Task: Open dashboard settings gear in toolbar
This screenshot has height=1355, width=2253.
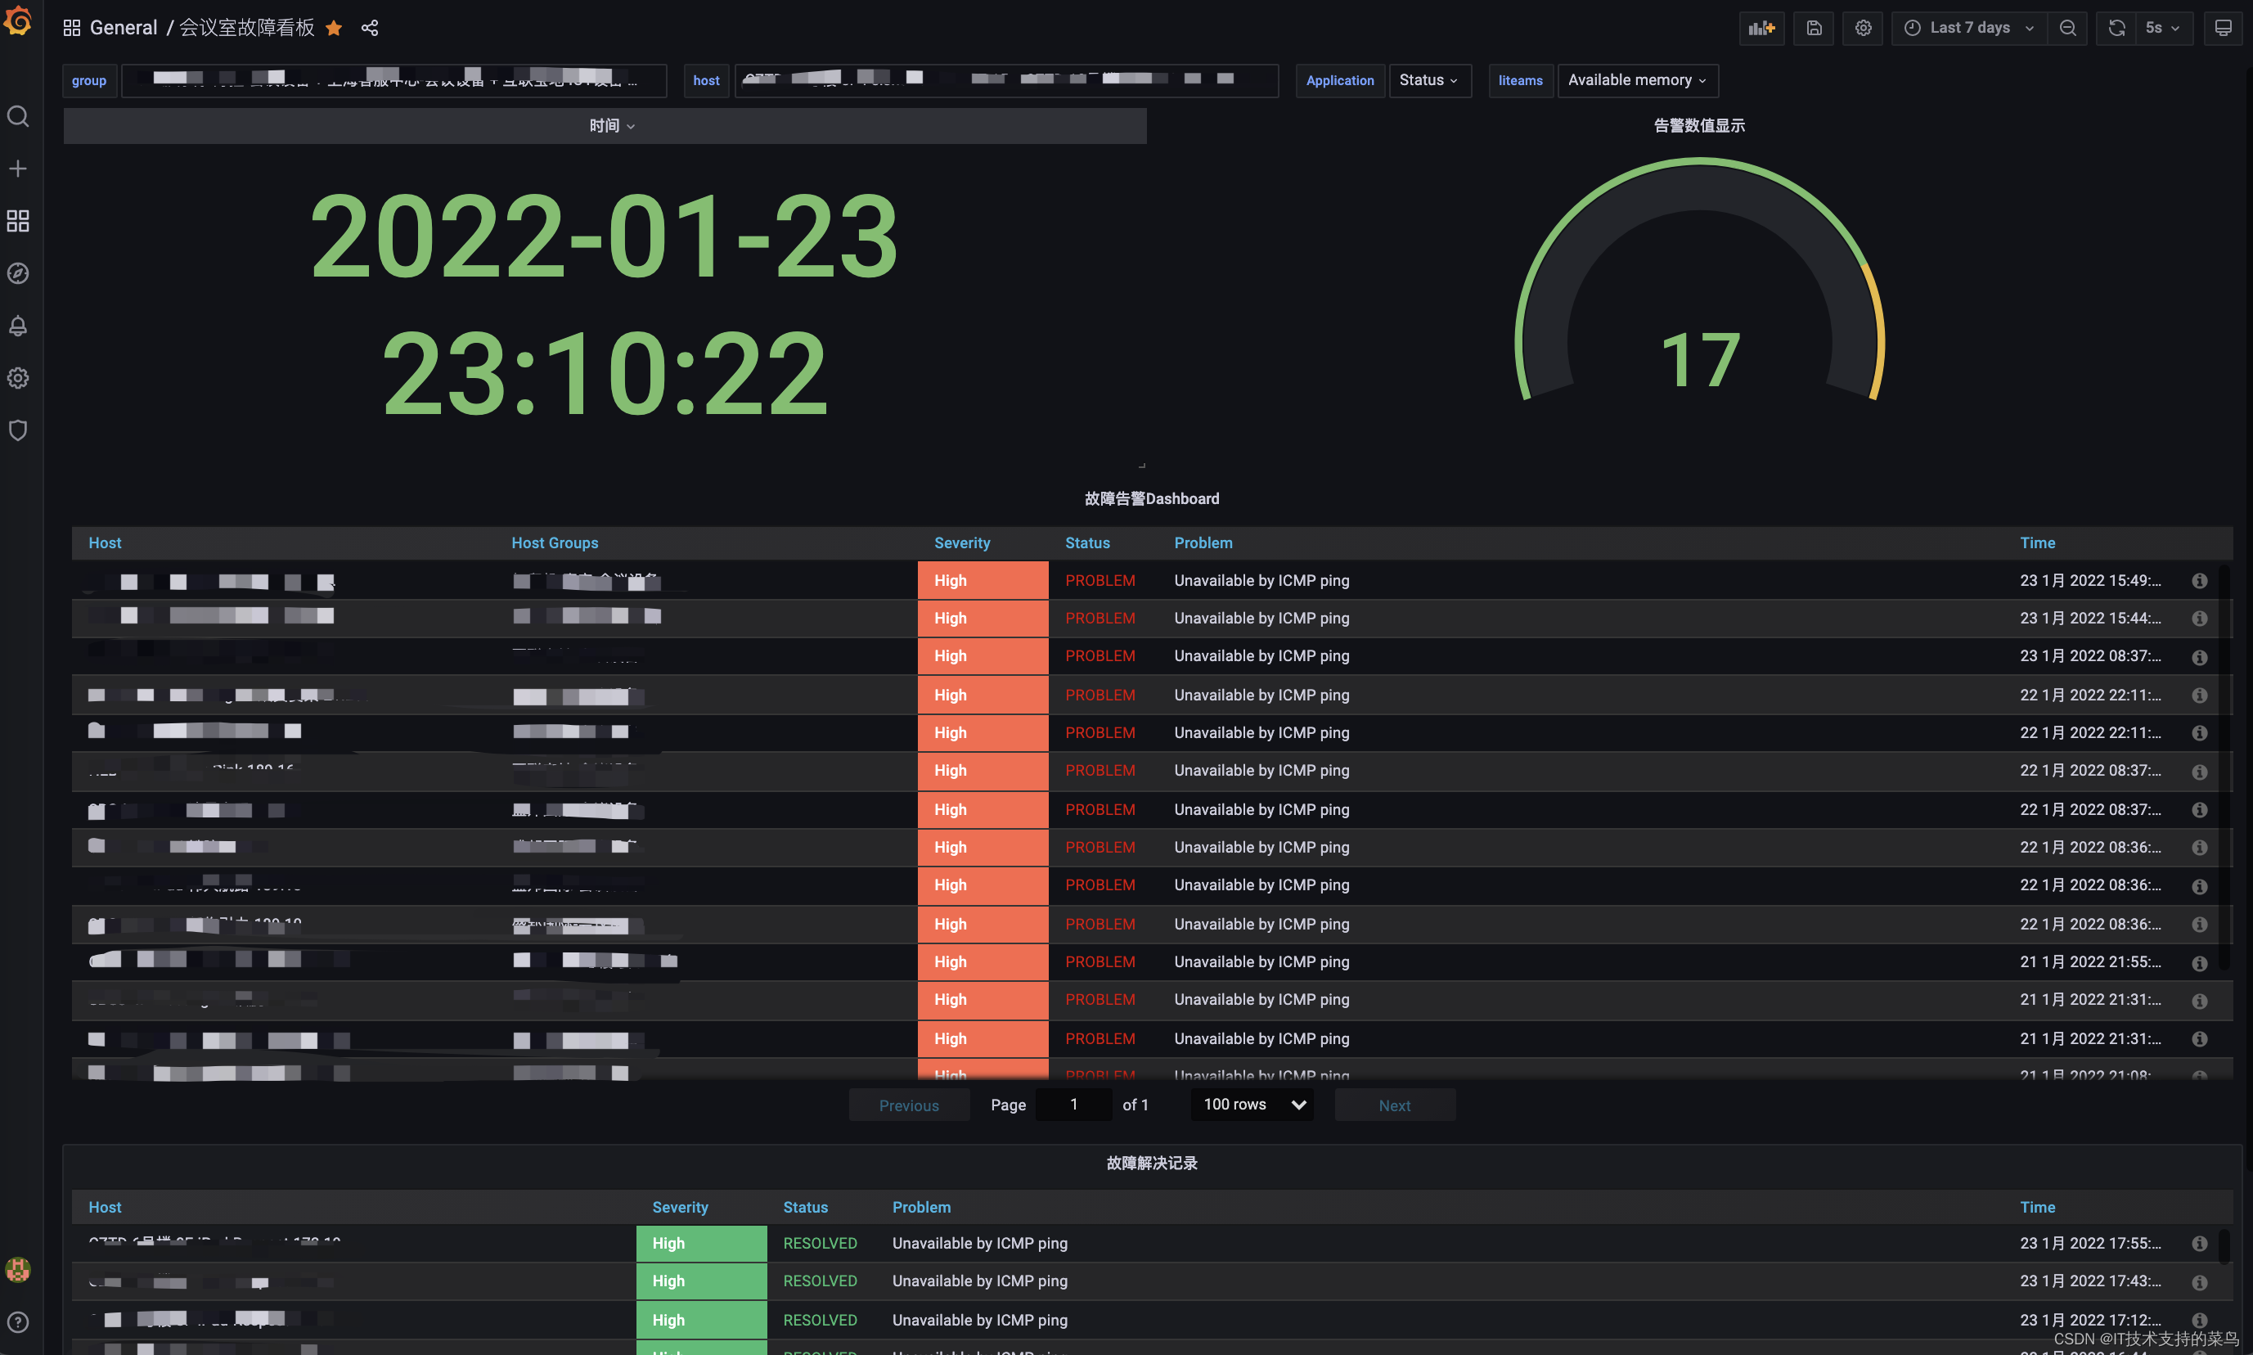Action: click(1864, 29)
